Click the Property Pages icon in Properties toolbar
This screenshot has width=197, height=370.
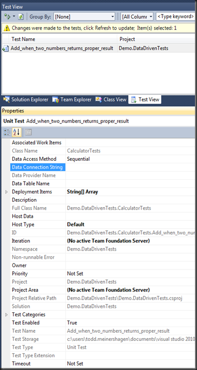click(29, 132)
